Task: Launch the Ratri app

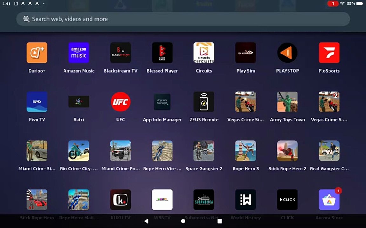Action: pos(79,102)
